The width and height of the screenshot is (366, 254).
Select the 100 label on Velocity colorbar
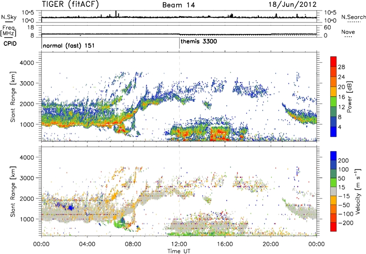[x=344, y=170]
